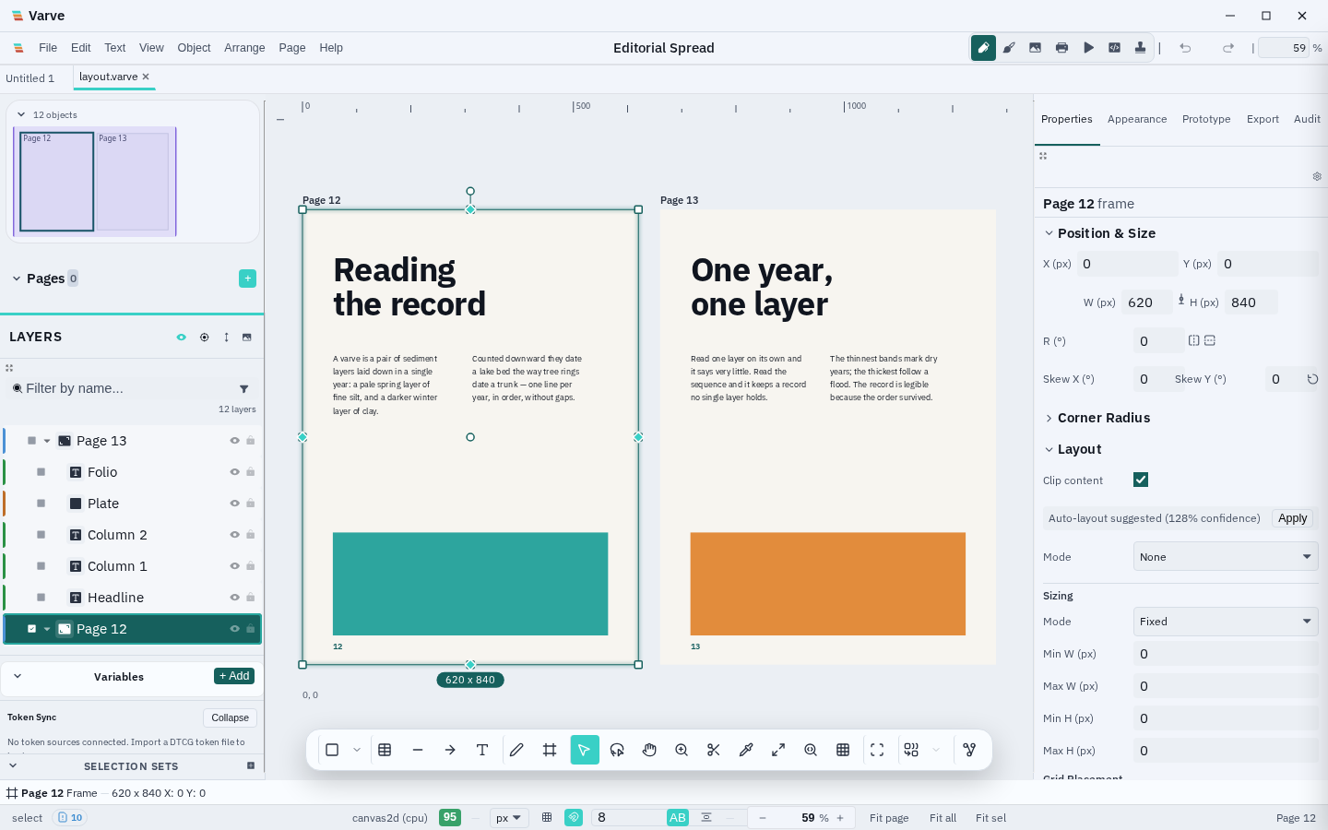Click the Play preview icon

tap(1088, 48)
